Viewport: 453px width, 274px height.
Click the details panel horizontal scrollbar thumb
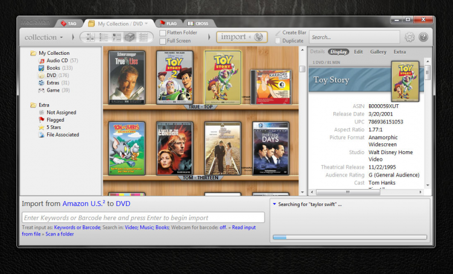tap(348, 192)
